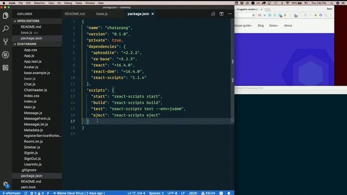Open README.md under Open Editors
The height and width of the screenshot is (195, 347).
tap(31, 27)
